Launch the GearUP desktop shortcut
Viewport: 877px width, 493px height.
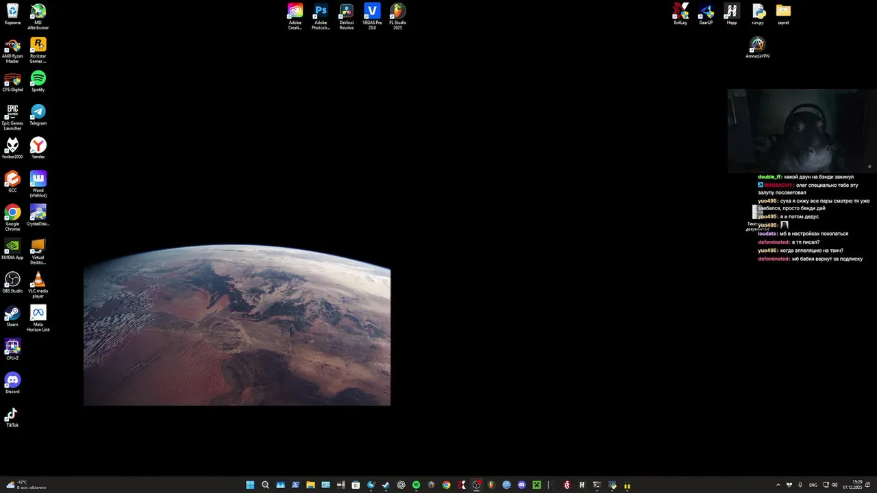click(706, 14)
